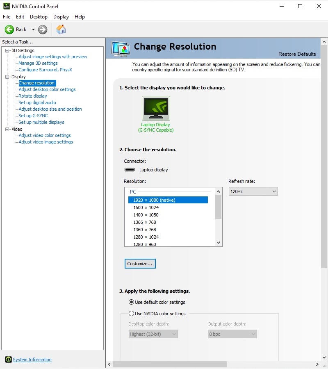
Task: Open the Help menu
Action: click(80, 17)
